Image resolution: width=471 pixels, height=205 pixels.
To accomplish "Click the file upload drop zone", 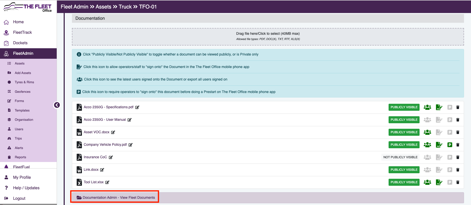I will point(268,36).
